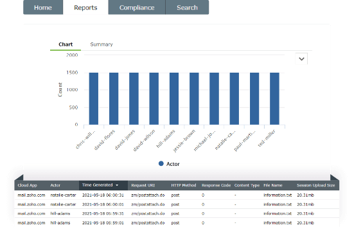Click timestamp 2021-05-18 05:59:01 cell

tap(103, 223)
